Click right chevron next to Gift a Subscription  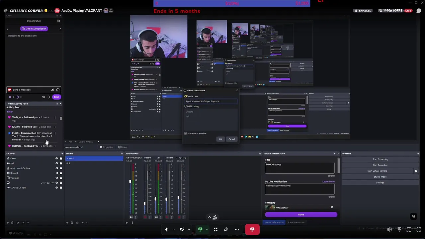click(x=60, y=29)
